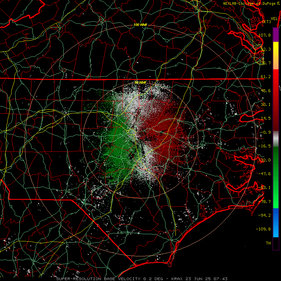Select the -0.9 legend value
281x281 pixels.
(266, 132)
